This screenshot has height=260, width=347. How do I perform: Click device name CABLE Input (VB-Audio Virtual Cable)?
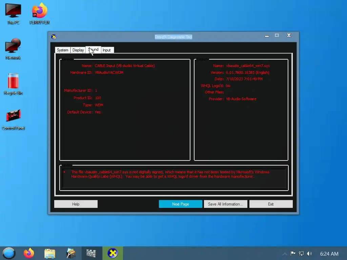pos(125,66)
